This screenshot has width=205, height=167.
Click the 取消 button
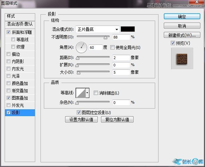(x=182, y=26)
